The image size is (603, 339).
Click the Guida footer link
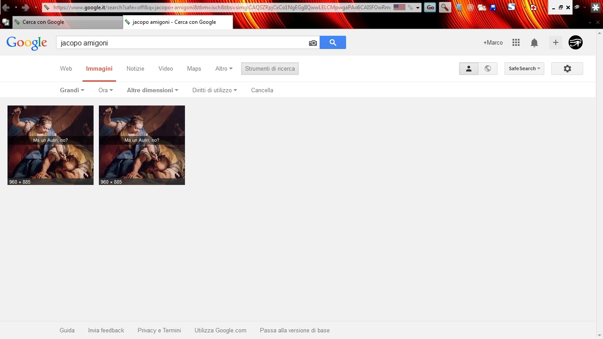tap(67, 330)
